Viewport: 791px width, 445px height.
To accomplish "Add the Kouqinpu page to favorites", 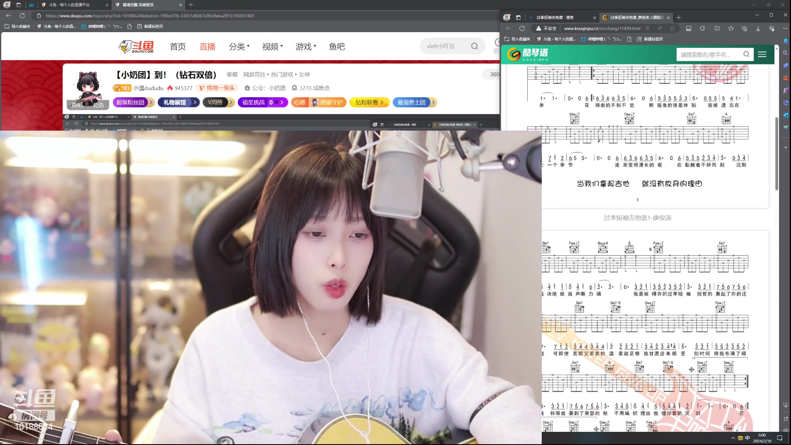I will tap(672, 28).
